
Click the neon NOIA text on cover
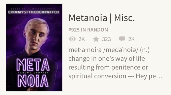[33, 81]
